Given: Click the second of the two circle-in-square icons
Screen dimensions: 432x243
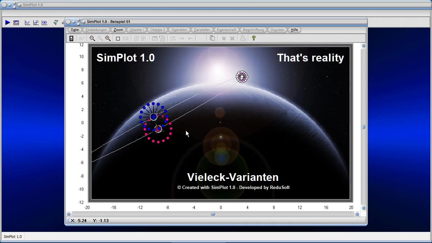Looking at the screenshot, I should coord(143,38).
